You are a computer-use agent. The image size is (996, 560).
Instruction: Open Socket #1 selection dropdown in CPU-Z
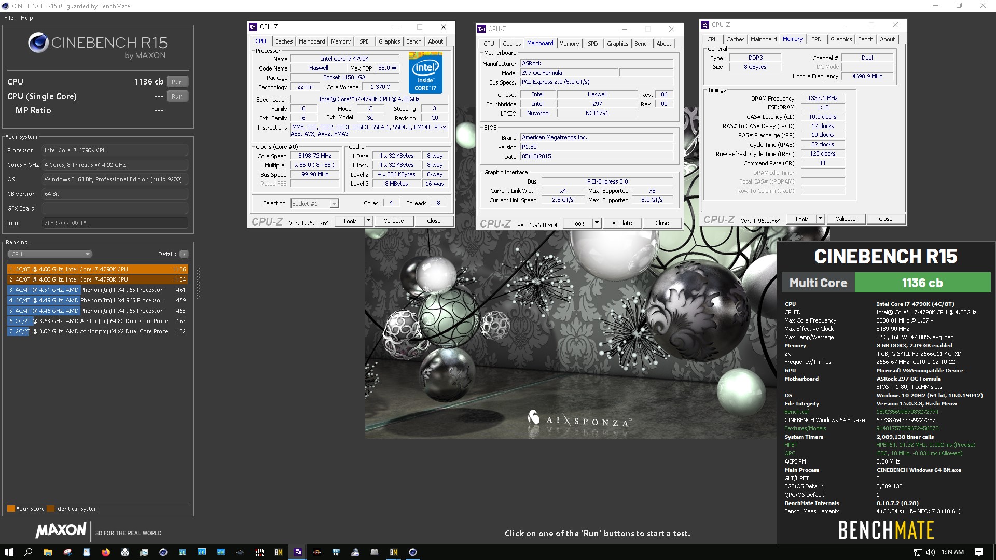point(315,204)
